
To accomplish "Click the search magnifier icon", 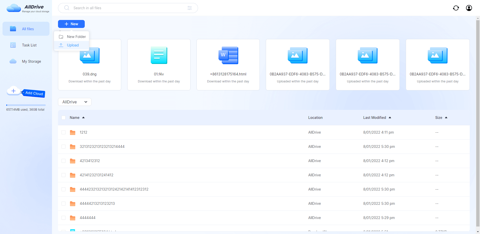I will click(66, 8).
